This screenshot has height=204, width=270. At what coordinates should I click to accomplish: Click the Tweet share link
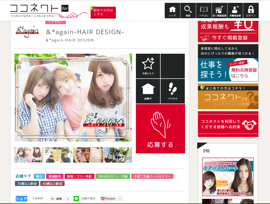pyautogui.click(x=38, y=198)
